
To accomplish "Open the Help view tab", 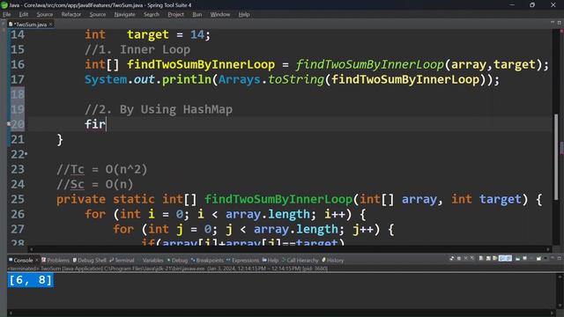I will [x=271, y=260].
